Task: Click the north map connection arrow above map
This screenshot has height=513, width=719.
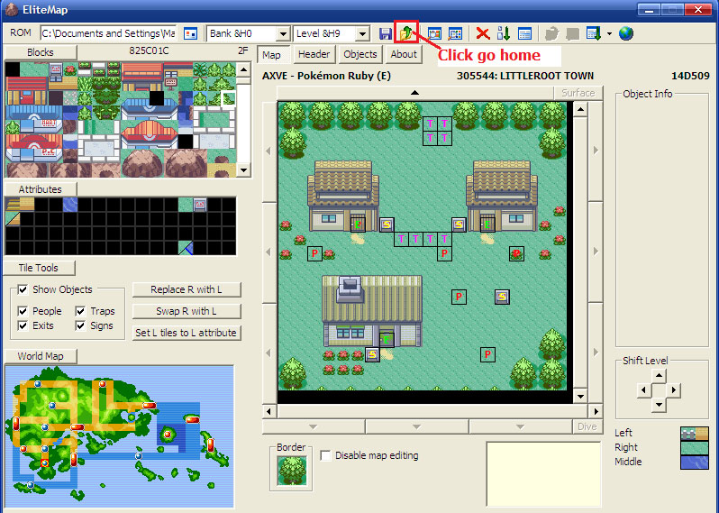Action: 415,93
